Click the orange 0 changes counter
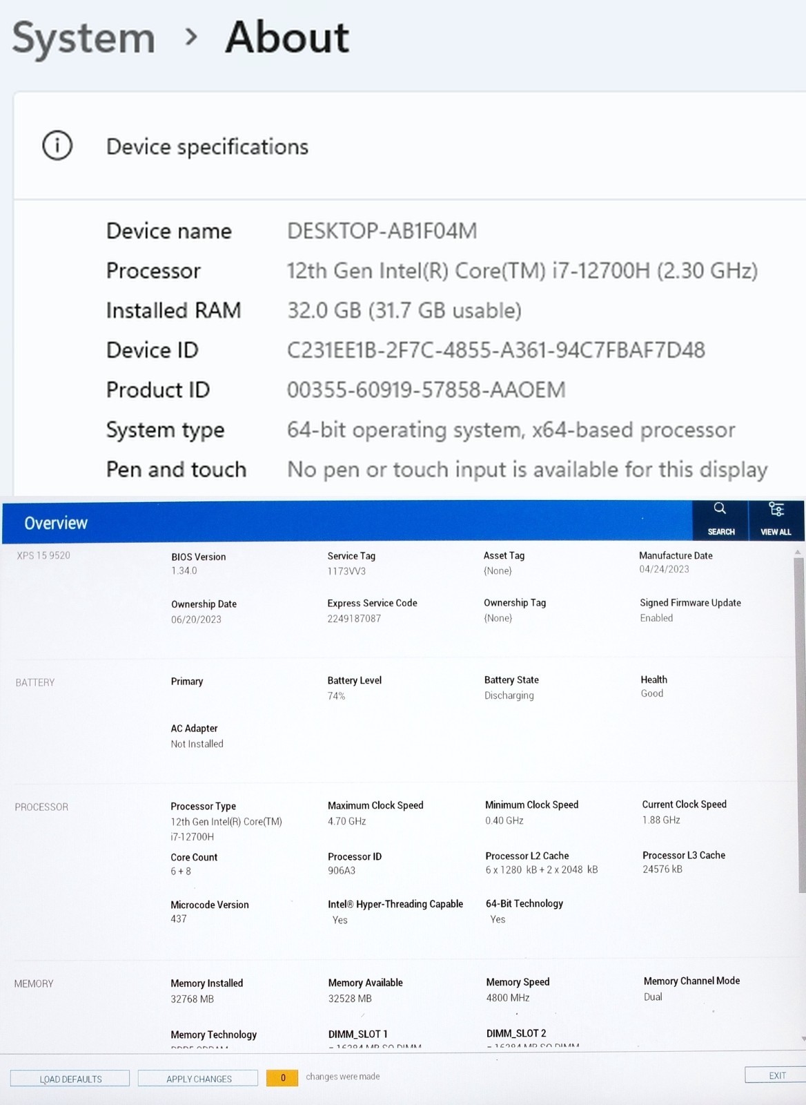This screenshot has width=806, height=1105. 282,1077
